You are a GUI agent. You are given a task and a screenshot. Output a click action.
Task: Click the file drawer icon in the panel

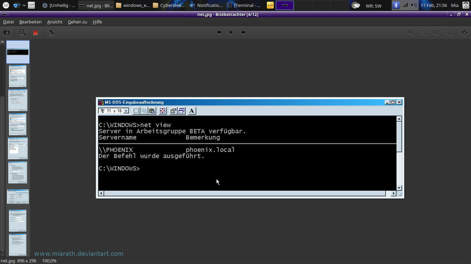point(31,5)
